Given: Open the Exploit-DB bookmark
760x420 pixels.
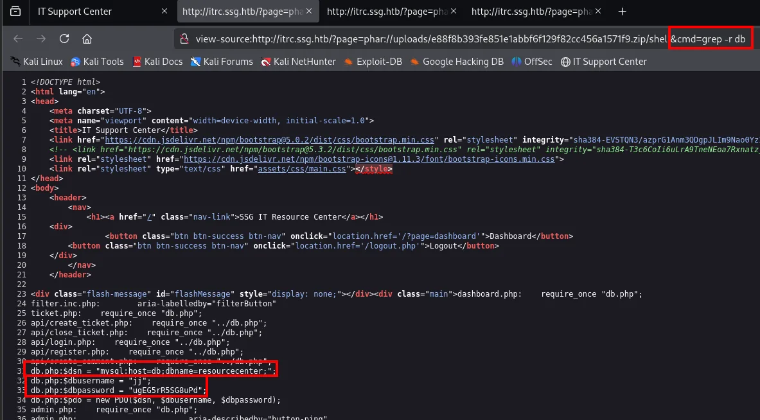Looking at the screenshot, I should tap(373, 62).
